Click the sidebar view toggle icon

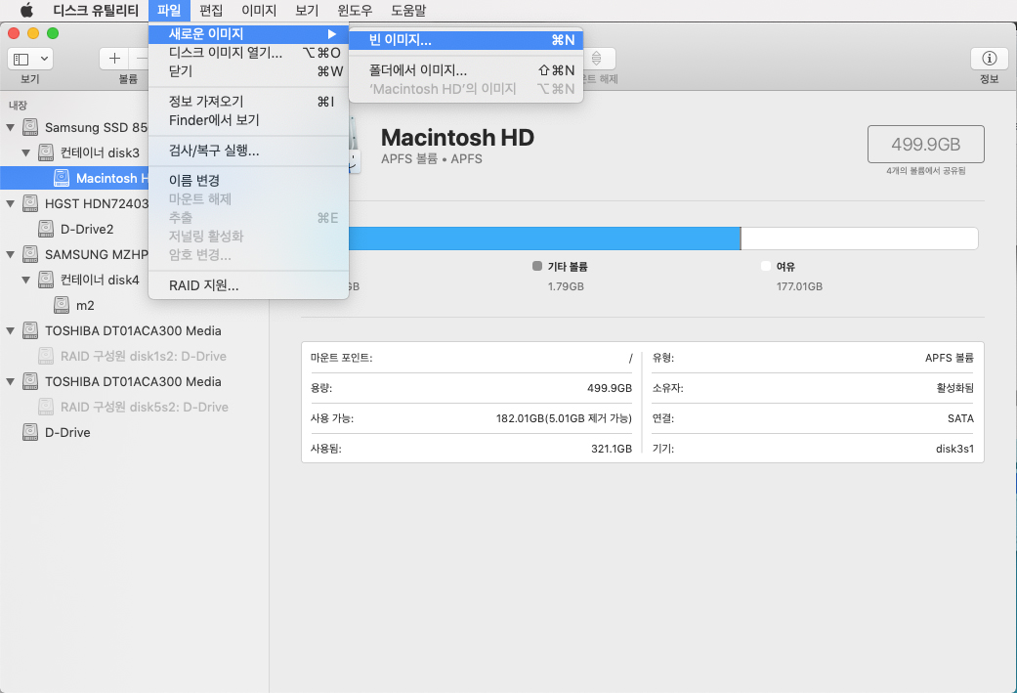21,59
